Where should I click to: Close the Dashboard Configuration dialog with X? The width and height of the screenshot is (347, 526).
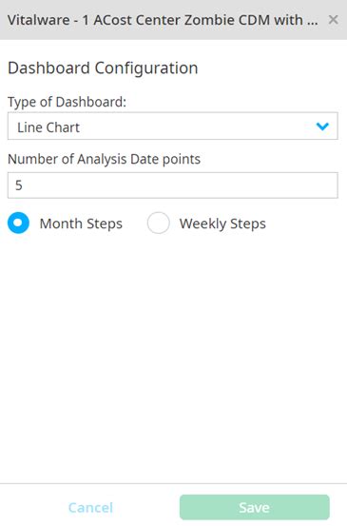pos(333,20)
